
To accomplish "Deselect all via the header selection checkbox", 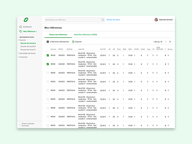I will tap(48, 42).
